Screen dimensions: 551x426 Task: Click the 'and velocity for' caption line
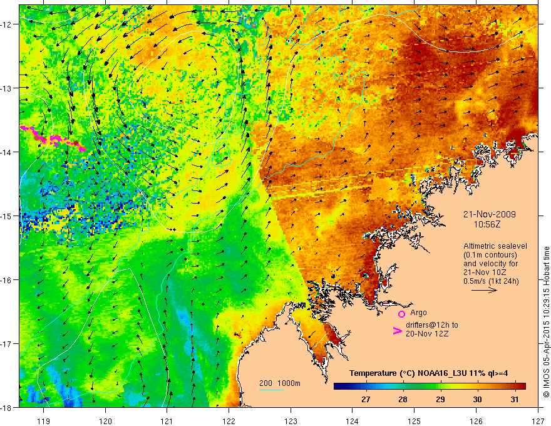[x=490, y=264]
